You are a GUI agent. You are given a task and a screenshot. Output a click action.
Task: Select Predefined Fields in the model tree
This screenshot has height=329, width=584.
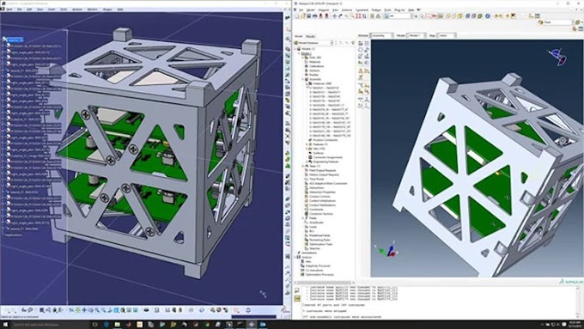(x=319, y=235)
